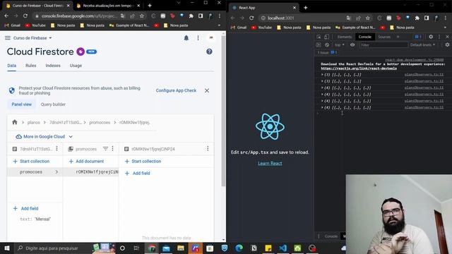452x254 pixels.
Task: Switch to the Usage tab
Action: pos(76,66)
